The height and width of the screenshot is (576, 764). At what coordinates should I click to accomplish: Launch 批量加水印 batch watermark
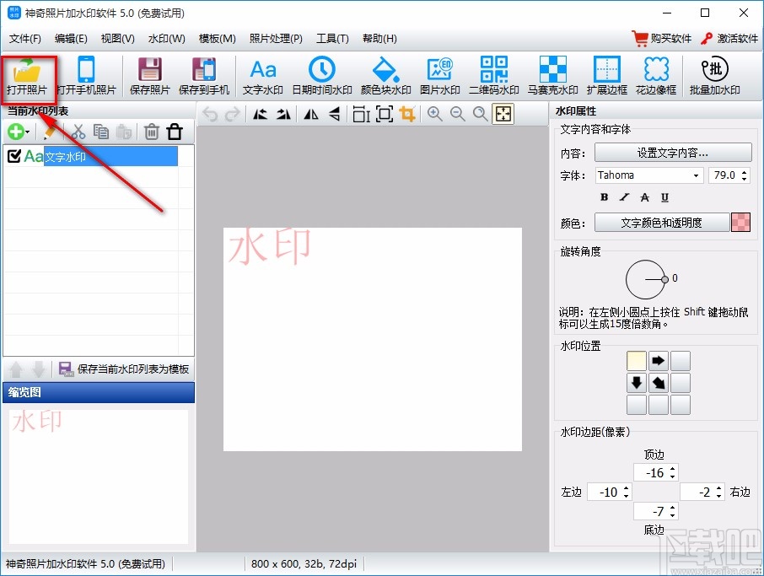coord(715,76)
